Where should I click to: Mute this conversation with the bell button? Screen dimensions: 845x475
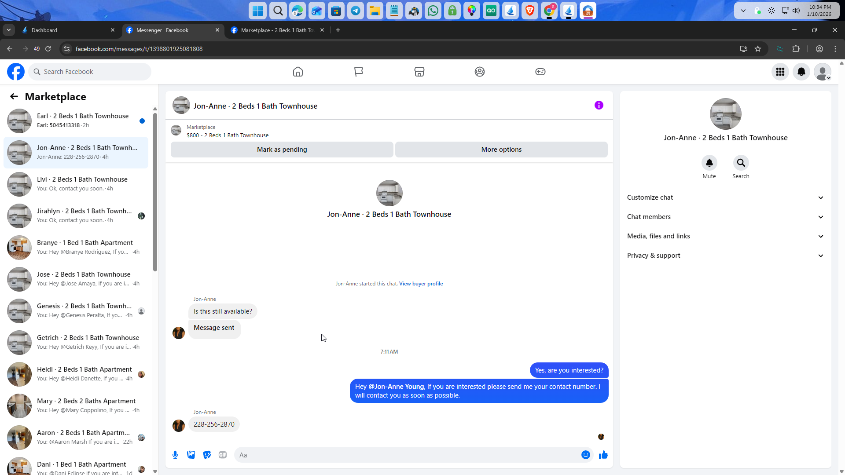[x=709, y=163]
